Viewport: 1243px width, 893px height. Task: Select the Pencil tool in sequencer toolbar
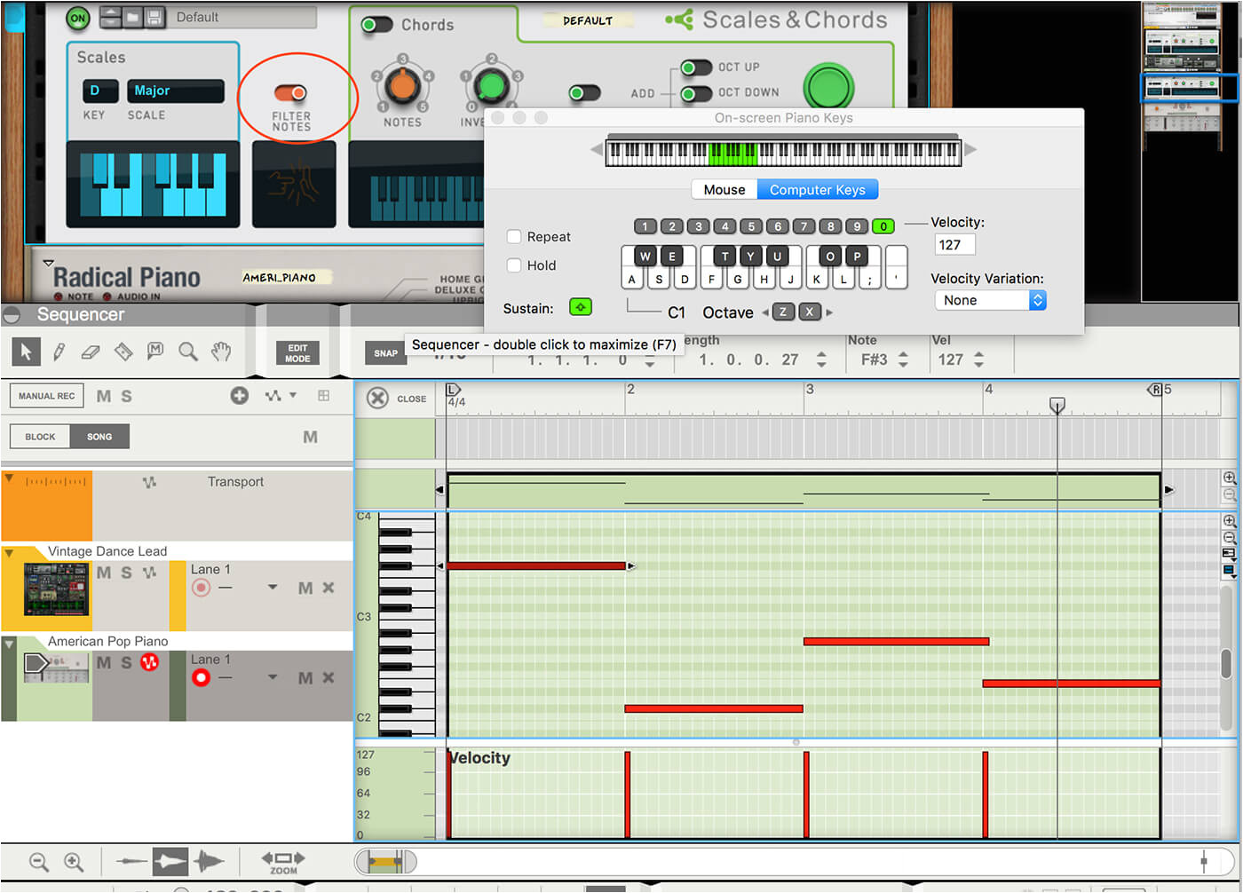(59, 352)
